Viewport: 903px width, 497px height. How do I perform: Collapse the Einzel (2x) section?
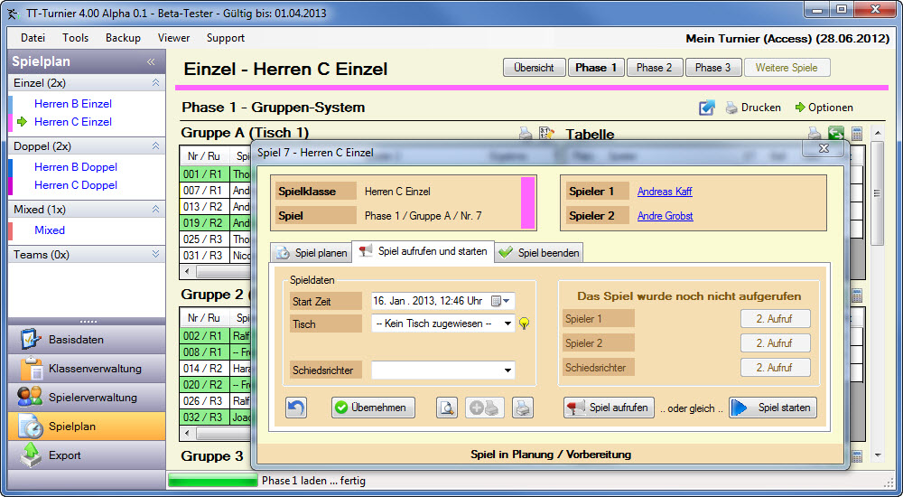pyautogui.click(x=155, y=83)
